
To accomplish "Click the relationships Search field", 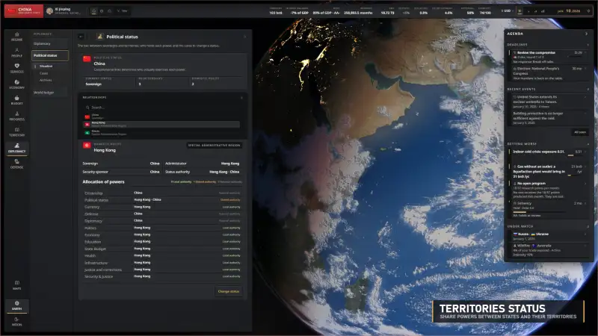I will [x=162, y=108].
